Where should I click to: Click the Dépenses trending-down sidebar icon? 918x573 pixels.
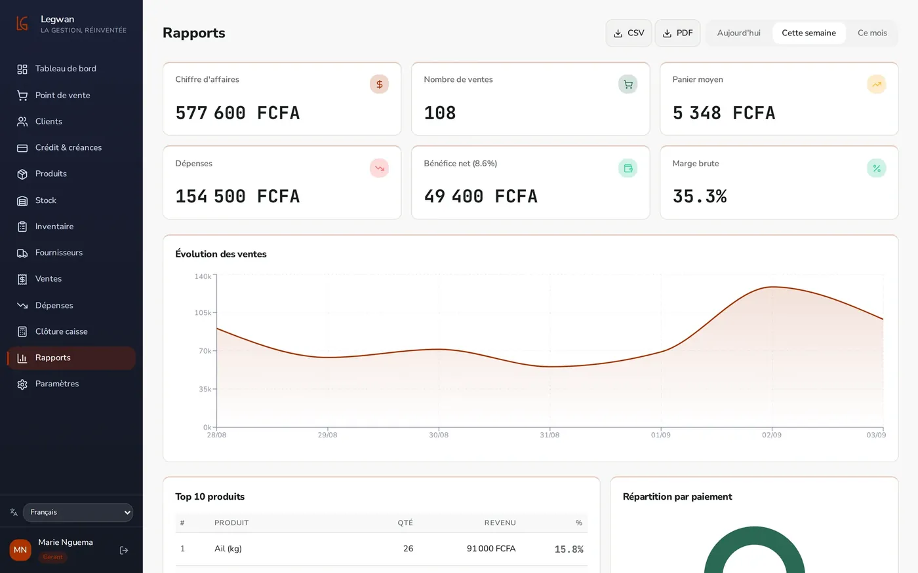22,305
